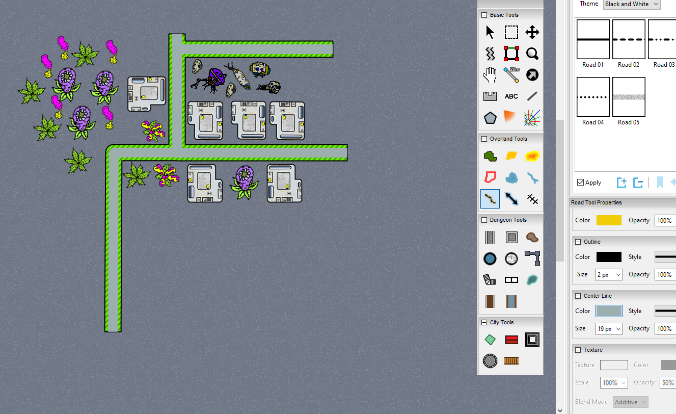Click the add preset button beside Apply
676x414 pixels.
coord(621,183)
